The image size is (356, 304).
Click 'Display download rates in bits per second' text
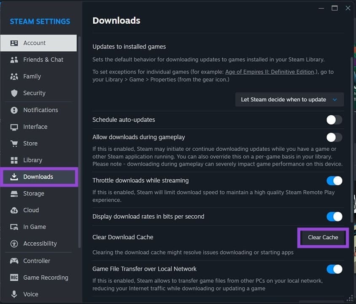click(148, 217)
